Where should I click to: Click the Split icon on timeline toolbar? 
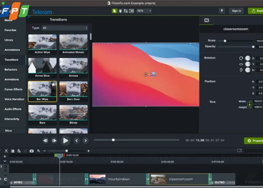[25, 151]
